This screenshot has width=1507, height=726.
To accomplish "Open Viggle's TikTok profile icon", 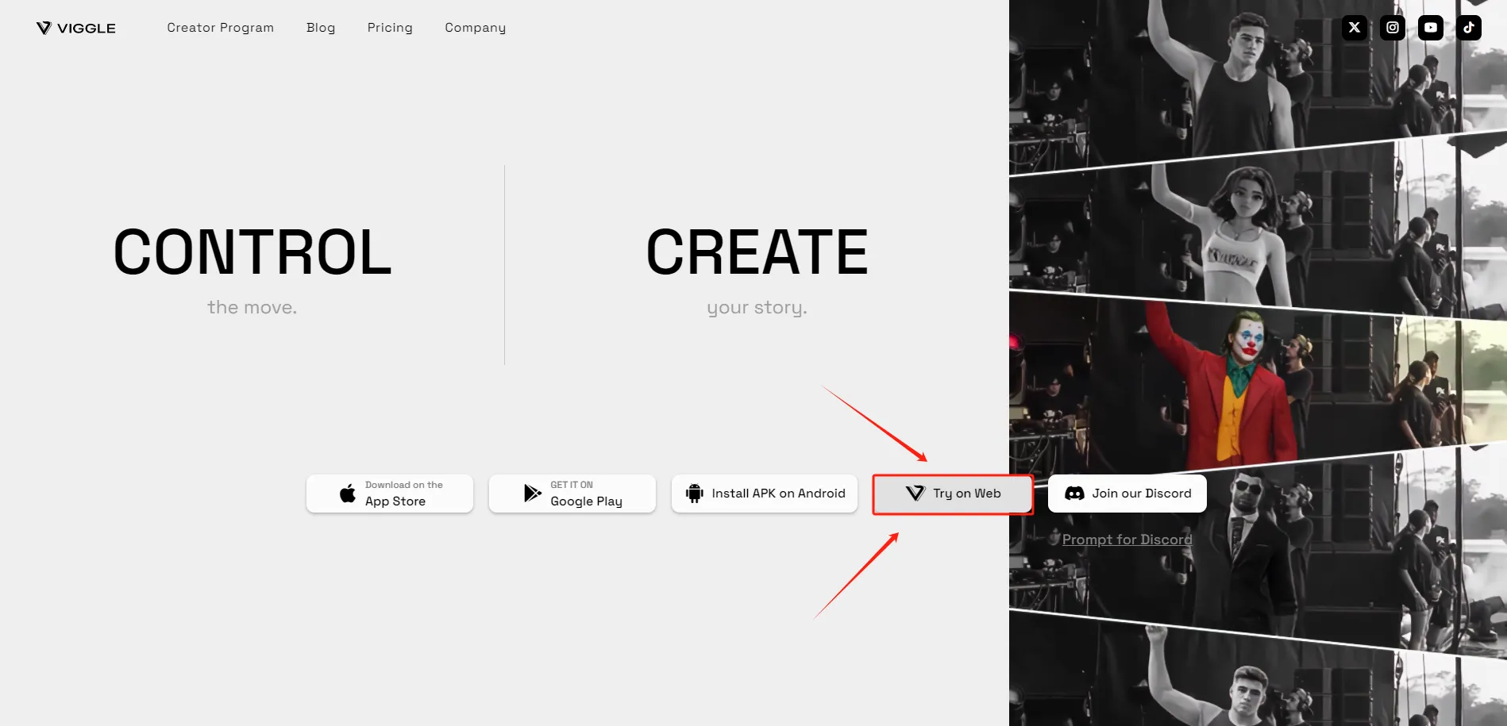I will [1469, 28].
